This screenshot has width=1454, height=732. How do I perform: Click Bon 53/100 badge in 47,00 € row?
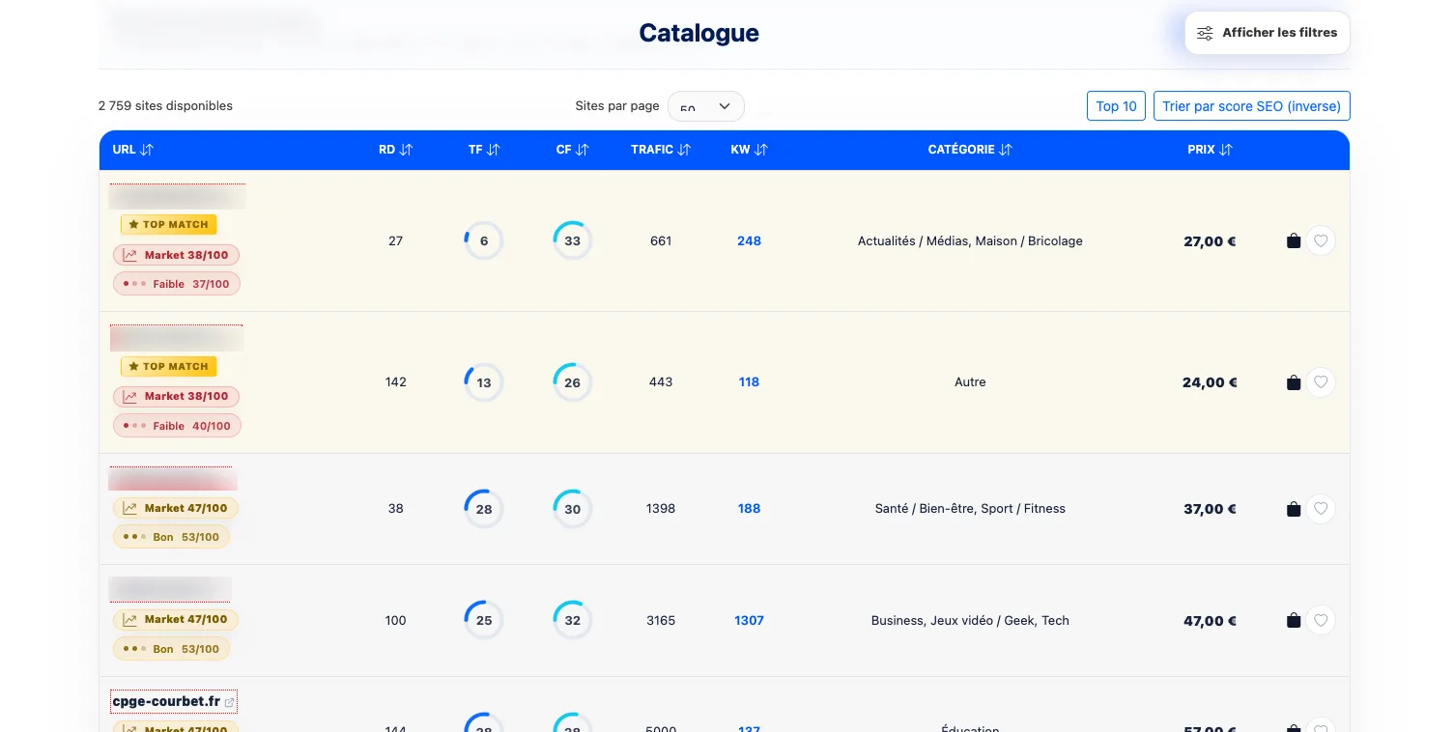point(171,649)
